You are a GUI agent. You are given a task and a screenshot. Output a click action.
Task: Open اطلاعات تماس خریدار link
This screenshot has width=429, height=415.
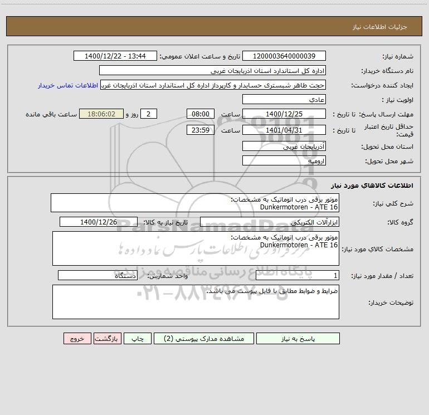(68, 85)
